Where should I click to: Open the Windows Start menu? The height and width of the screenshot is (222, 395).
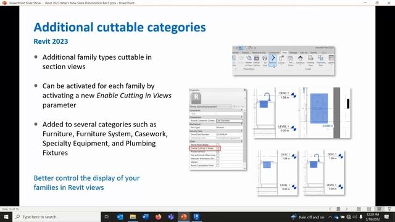click(6, 216)
